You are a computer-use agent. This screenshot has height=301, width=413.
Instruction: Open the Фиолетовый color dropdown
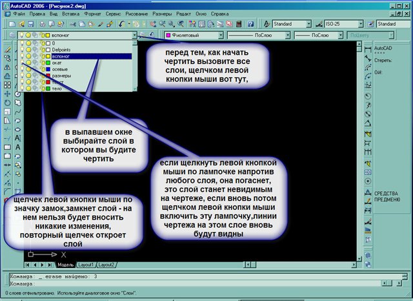click(221, 35)
